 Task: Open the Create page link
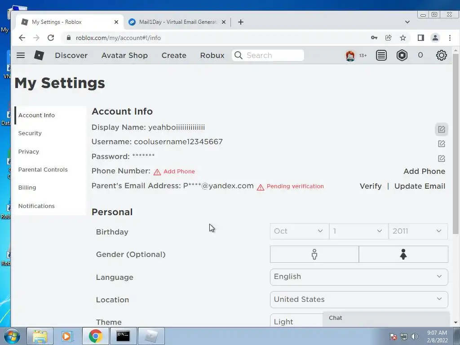(174, 55)
